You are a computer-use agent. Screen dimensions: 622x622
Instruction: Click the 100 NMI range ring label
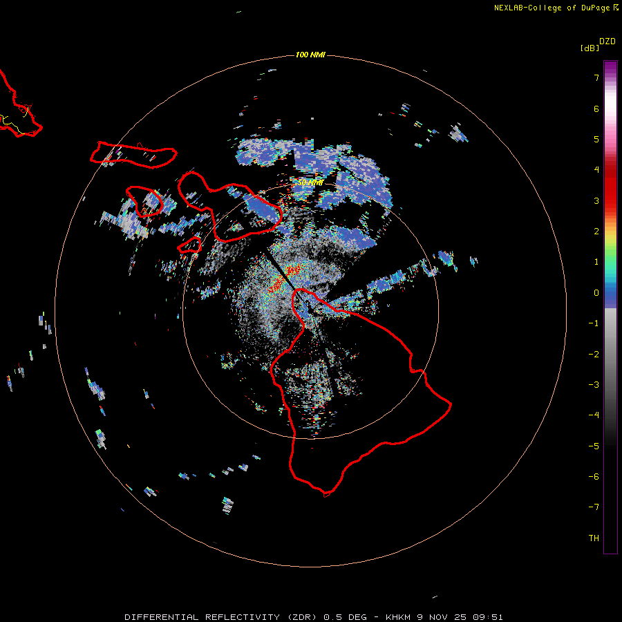[310, 55]
